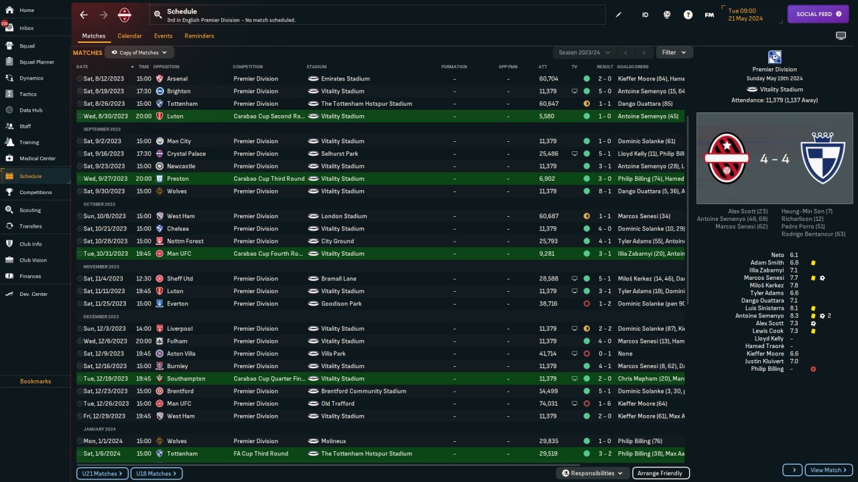Go back with the left arrow
The width and height of the screenshot is (858, 482).
pos(84,15)
